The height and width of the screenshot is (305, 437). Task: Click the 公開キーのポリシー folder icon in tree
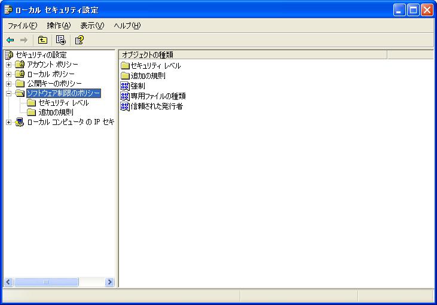coord(20,83)
